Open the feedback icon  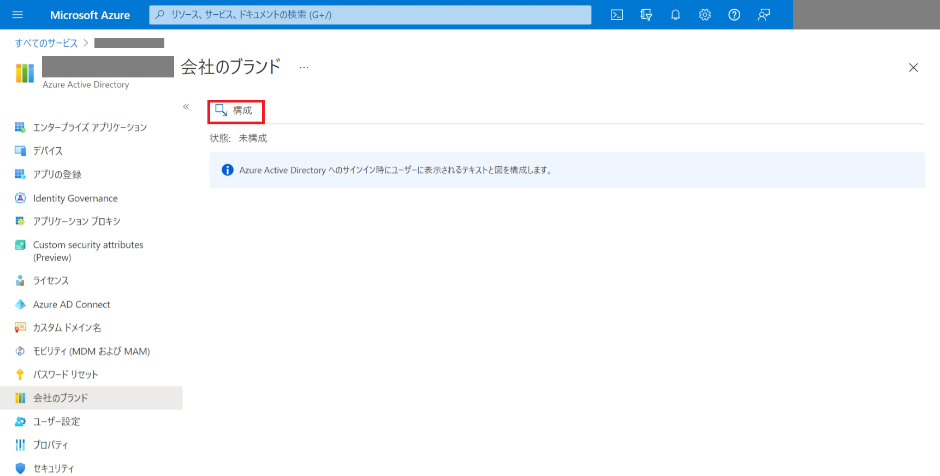764,15
